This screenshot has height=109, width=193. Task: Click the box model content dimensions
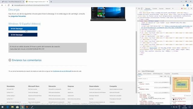[x=182, y=85]
